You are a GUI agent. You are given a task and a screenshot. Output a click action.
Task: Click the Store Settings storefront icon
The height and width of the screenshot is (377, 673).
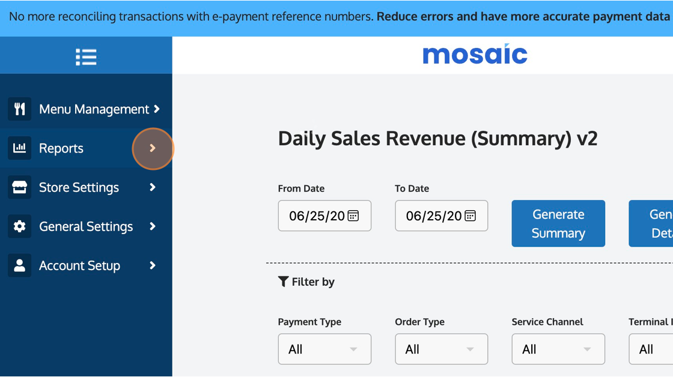click(19, 187)
